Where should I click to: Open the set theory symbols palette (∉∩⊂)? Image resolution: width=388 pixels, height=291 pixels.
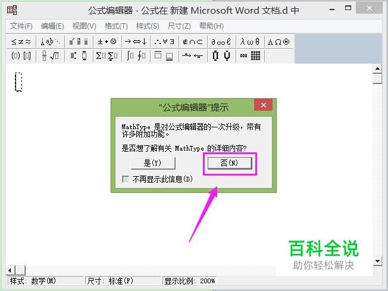point(193,42)
